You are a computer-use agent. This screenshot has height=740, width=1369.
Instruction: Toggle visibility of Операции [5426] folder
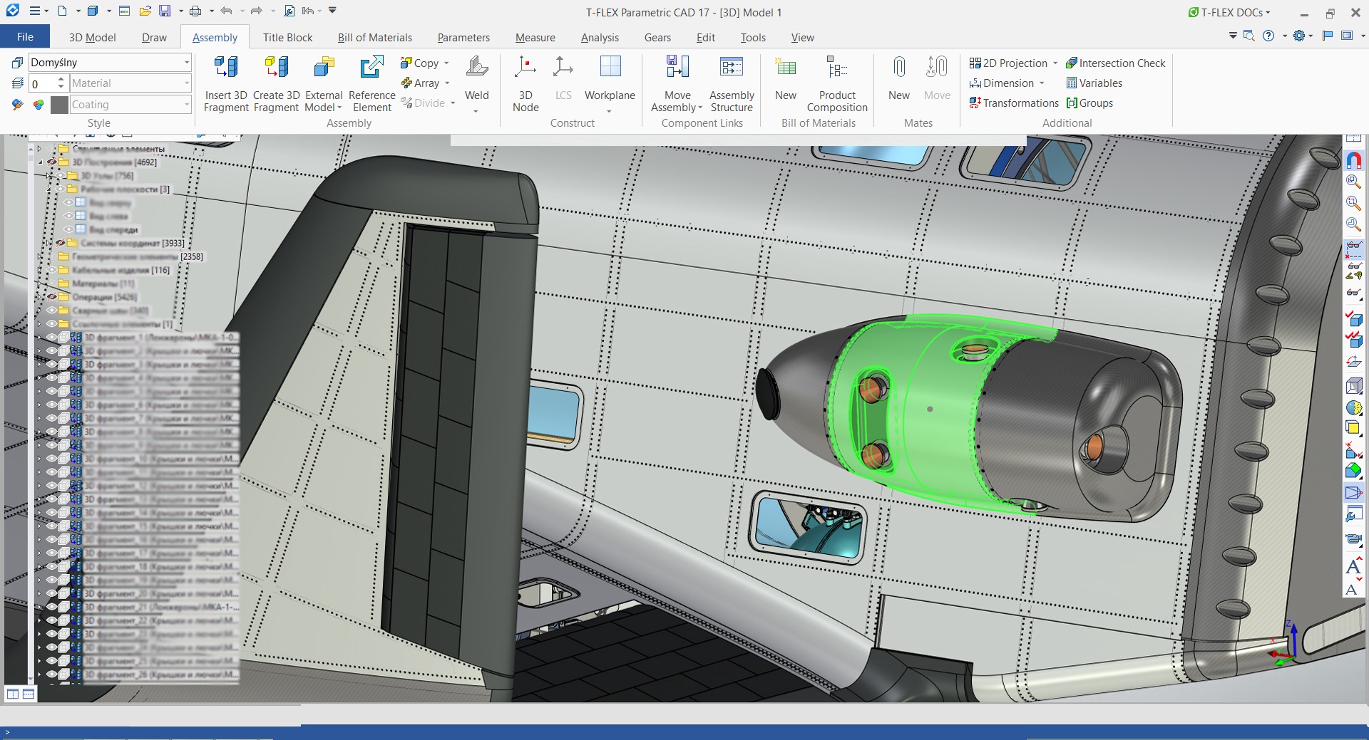[x=52, y=297]
